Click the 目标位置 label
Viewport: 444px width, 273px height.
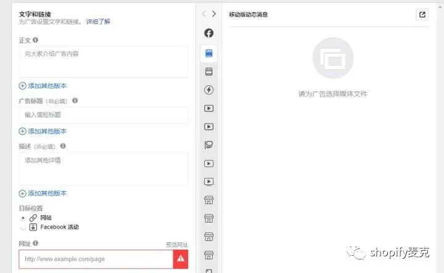point(31,208)
